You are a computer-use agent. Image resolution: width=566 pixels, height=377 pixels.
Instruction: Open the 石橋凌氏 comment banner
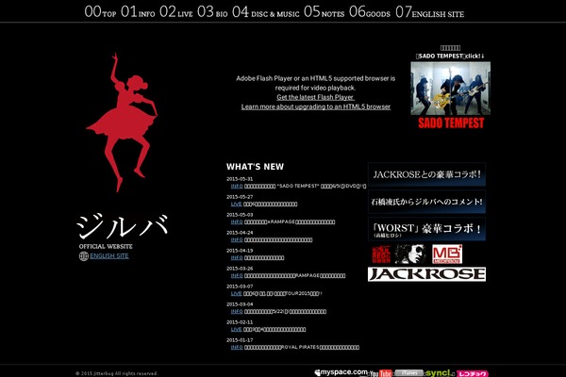pyautogui.click(x=426, y=202)
